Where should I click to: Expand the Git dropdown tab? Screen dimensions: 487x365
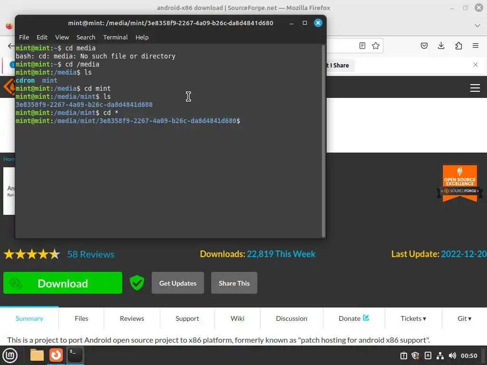point(464,318)
